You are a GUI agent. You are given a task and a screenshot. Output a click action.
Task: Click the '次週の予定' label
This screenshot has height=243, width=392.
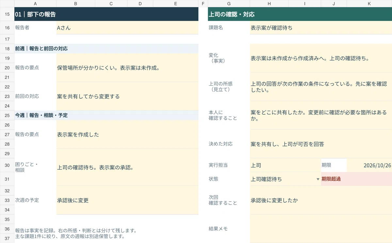pos(27,200)
